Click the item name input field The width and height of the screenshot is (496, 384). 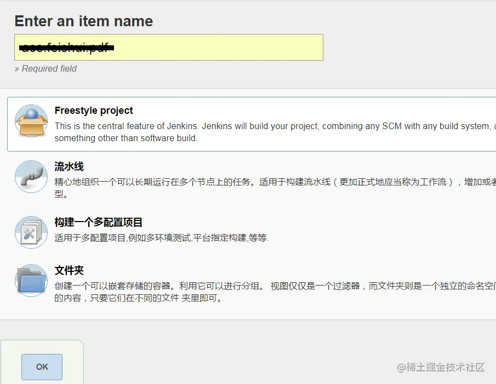coord(169,48)
